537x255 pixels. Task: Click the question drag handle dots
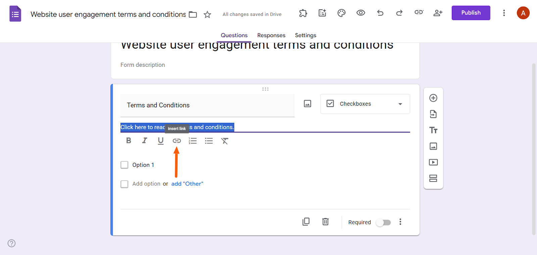265,89
